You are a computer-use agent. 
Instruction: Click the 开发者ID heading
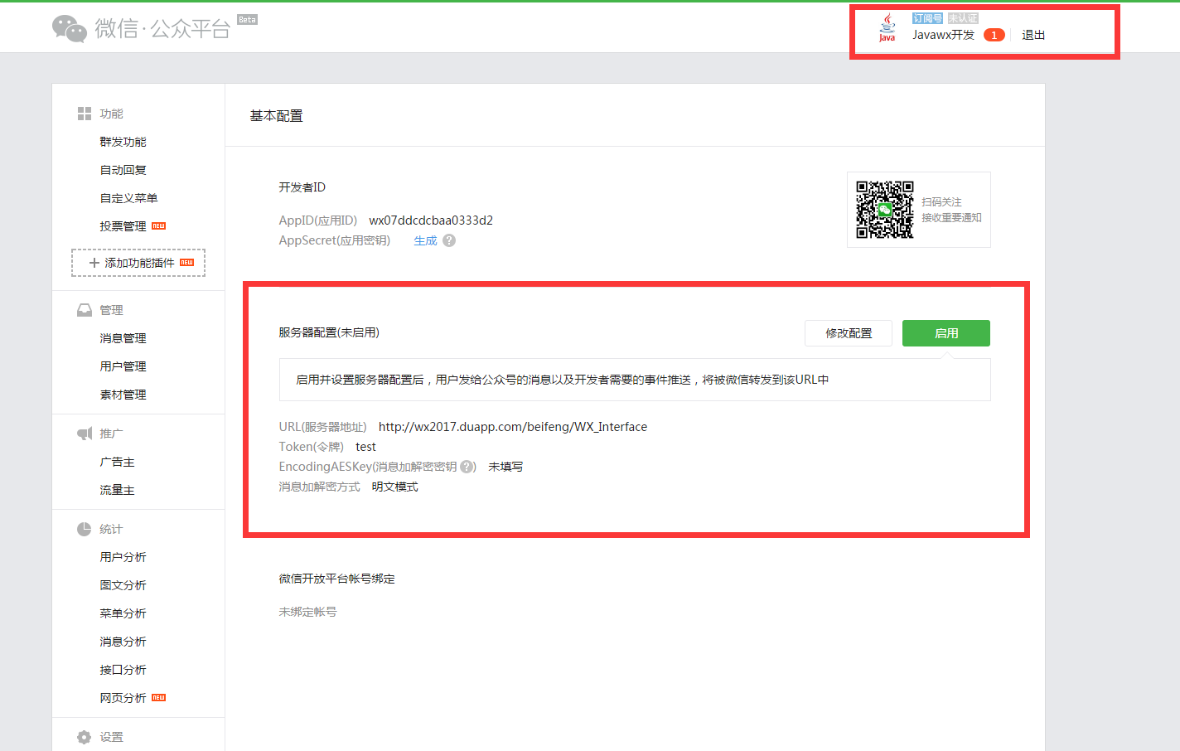(x=302, y=187)
